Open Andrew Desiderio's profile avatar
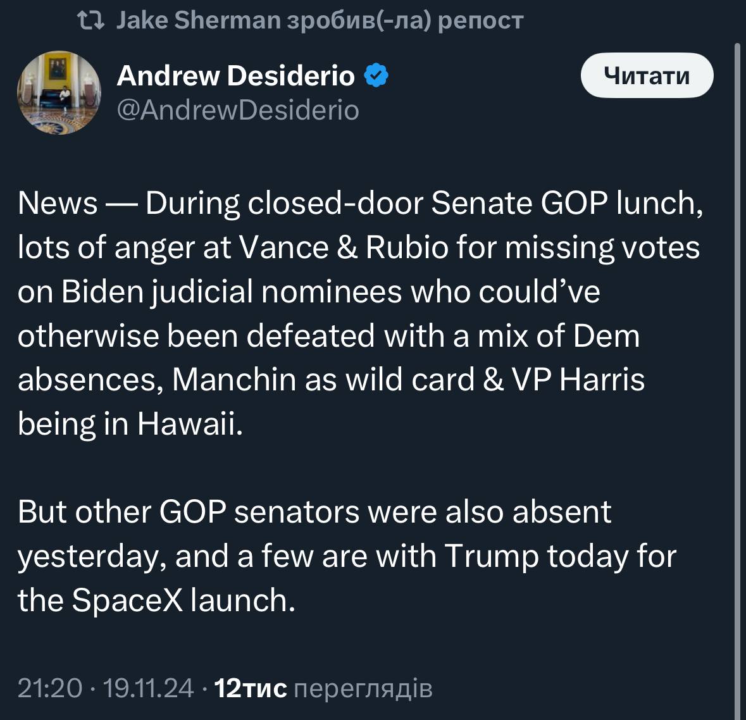746x720 pixels. point(59,92)
